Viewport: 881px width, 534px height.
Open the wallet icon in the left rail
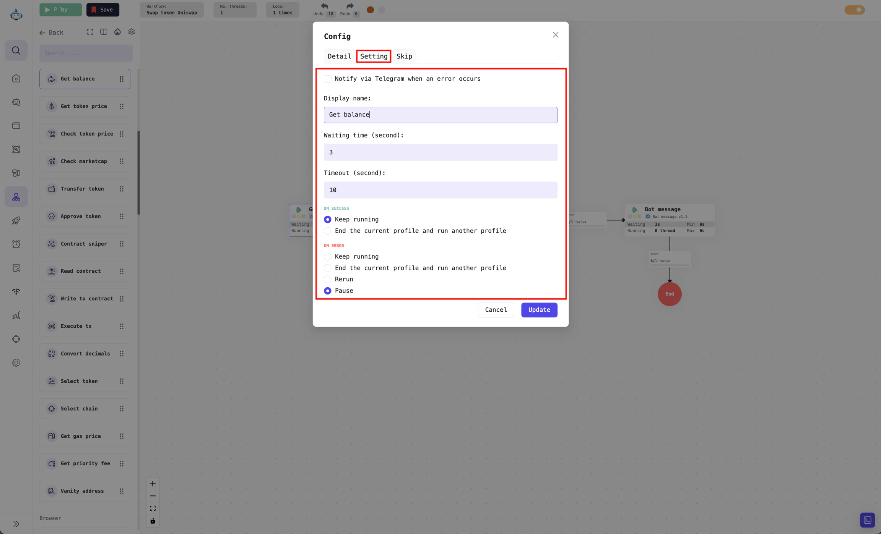16,126
